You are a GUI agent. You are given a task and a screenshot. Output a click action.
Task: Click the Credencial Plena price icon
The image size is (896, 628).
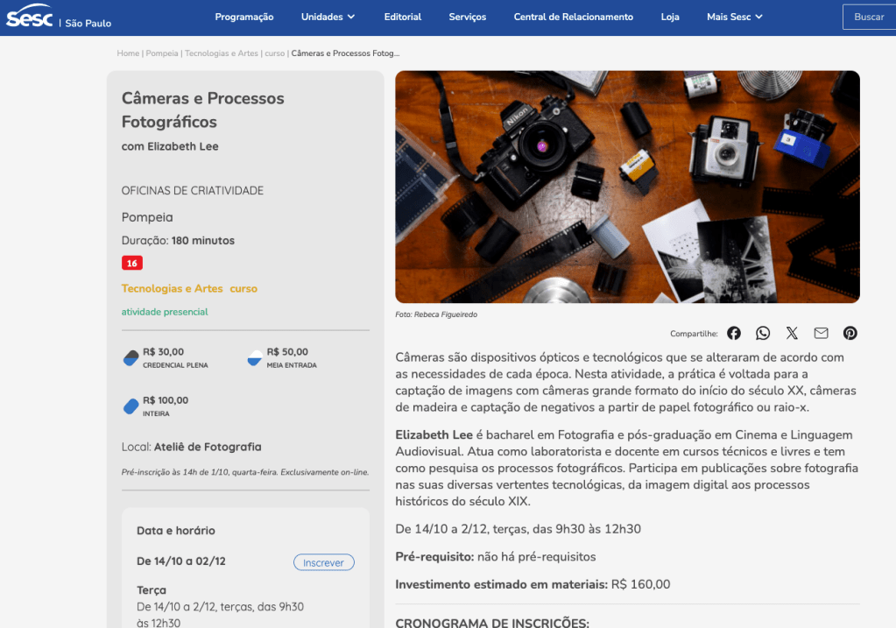click(x=131, y=357)
